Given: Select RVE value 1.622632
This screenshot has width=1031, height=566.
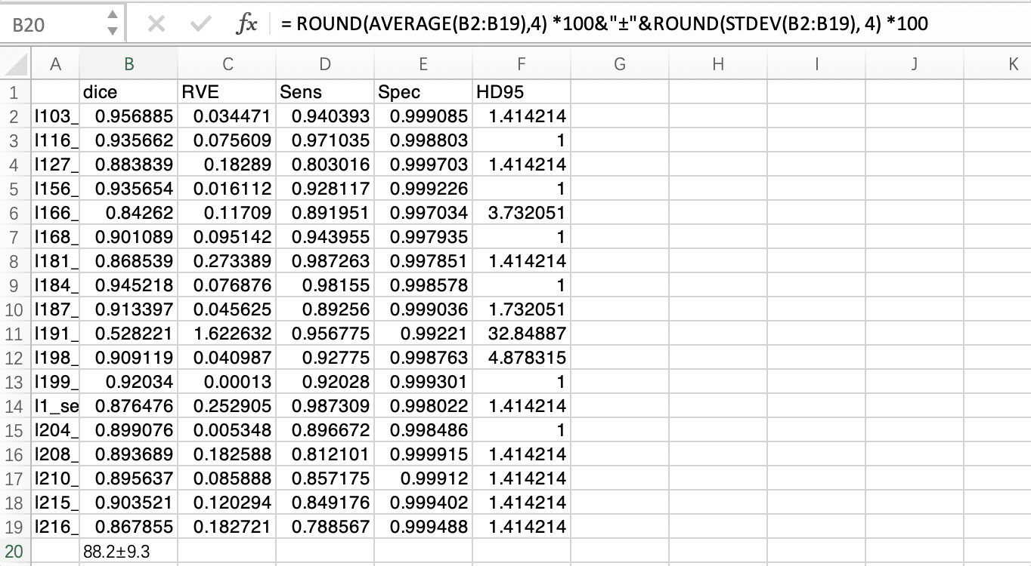Looking at the screenshot, I should (x=227, y=334).
